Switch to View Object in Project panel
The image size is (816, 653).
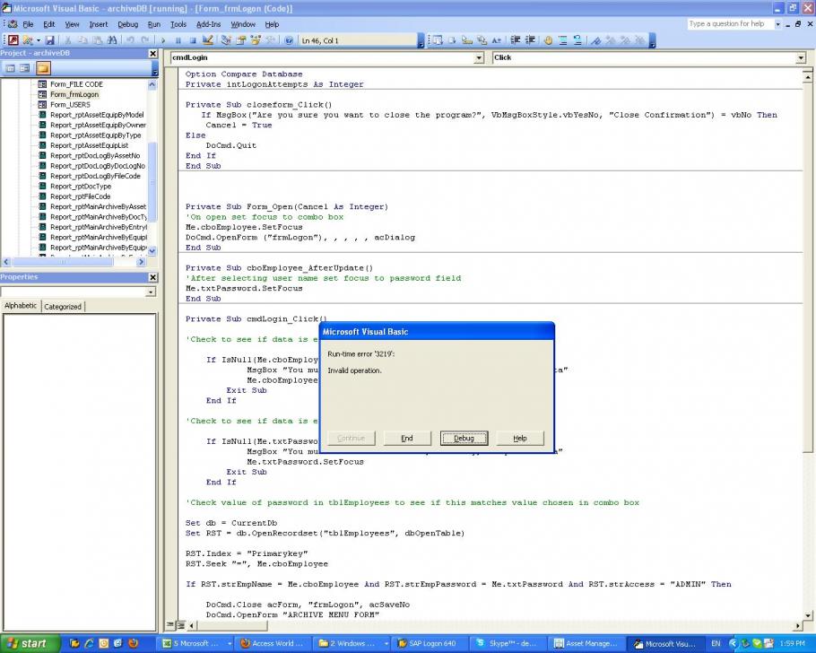[26, 68]
